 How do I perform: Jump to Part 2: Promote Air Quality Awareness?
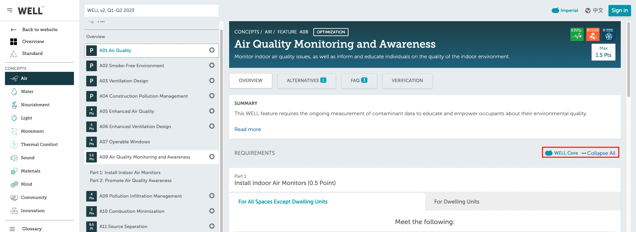pyautogui.click(x=131, y=181)
